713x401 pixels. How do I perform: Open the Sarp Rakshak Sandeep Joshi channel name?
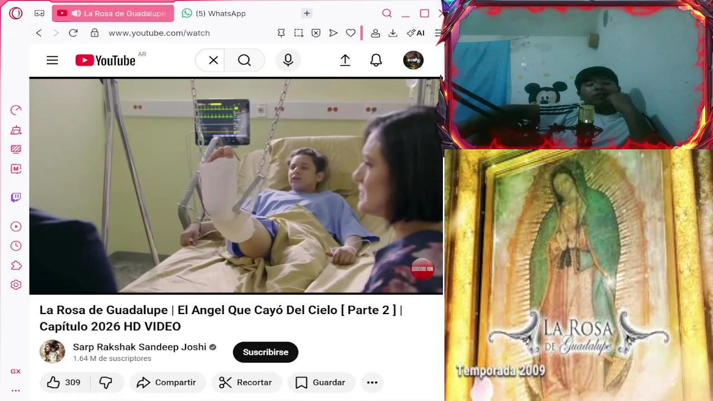pyautogui.click(x=139, y=347)
